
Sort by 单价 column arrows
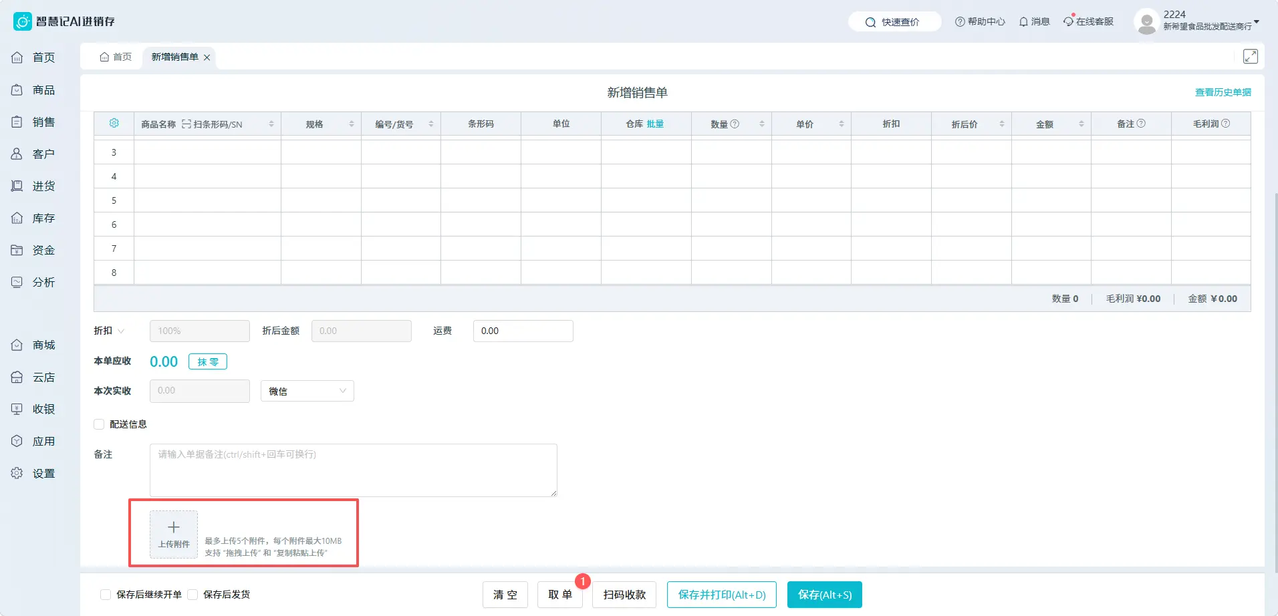(x=842, y=124)
